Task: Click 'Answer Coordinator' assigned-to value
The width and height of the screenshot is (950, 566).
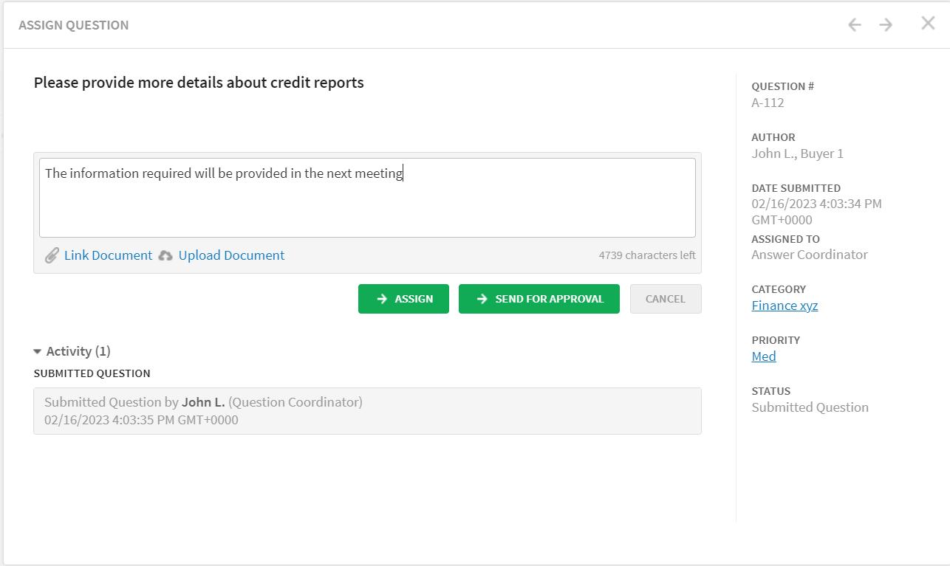Action: tap(810, 255)
